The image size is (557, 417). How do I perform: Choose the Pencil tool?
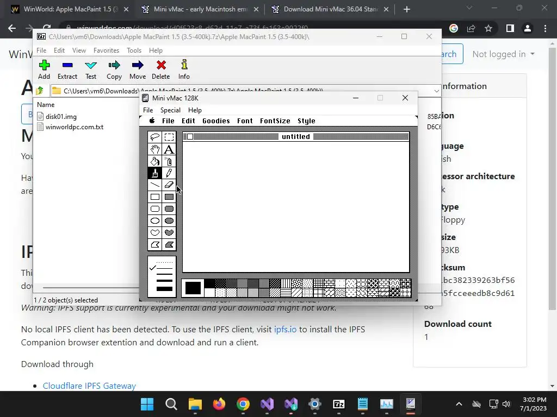pyautogui.click(x=169, y=173)
